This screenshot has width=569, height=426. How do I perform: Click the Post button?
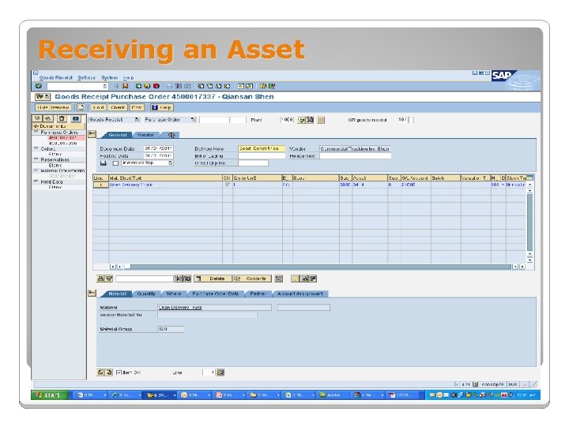137,107
